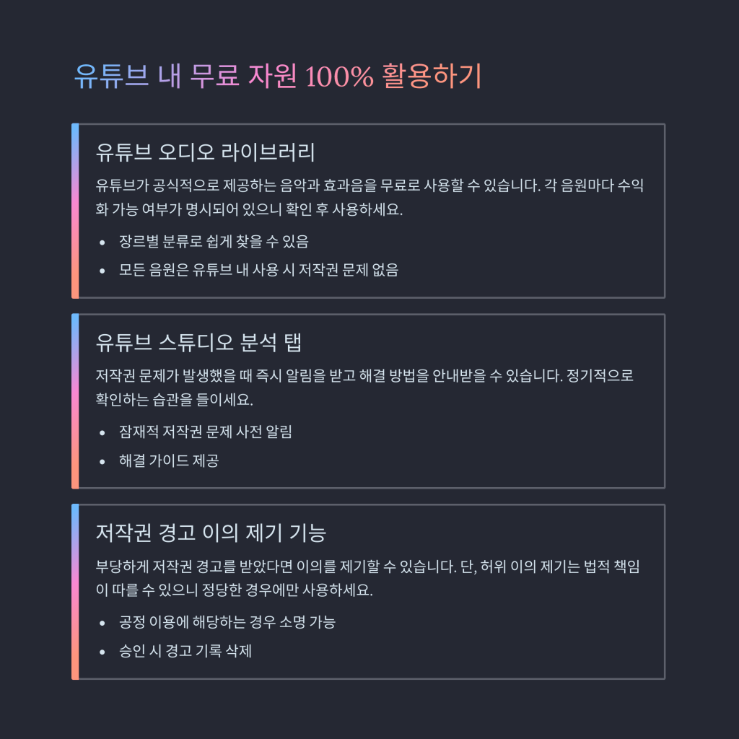
Task: Click the bullet dot before "잠재적 저작권 문제"
Action: [x=103, y=432]
